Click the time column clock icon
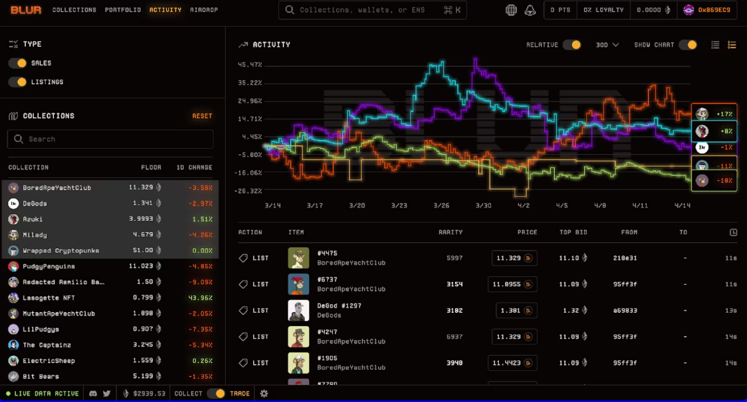The height and width of the screenshot is (402, 747). click(x=733, y=232)
